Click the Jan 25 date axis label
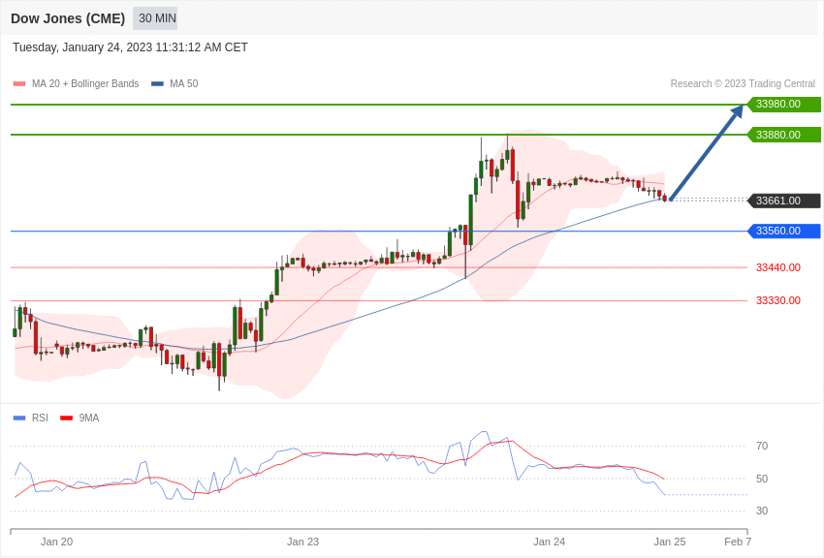 click(x=670, y=542)
